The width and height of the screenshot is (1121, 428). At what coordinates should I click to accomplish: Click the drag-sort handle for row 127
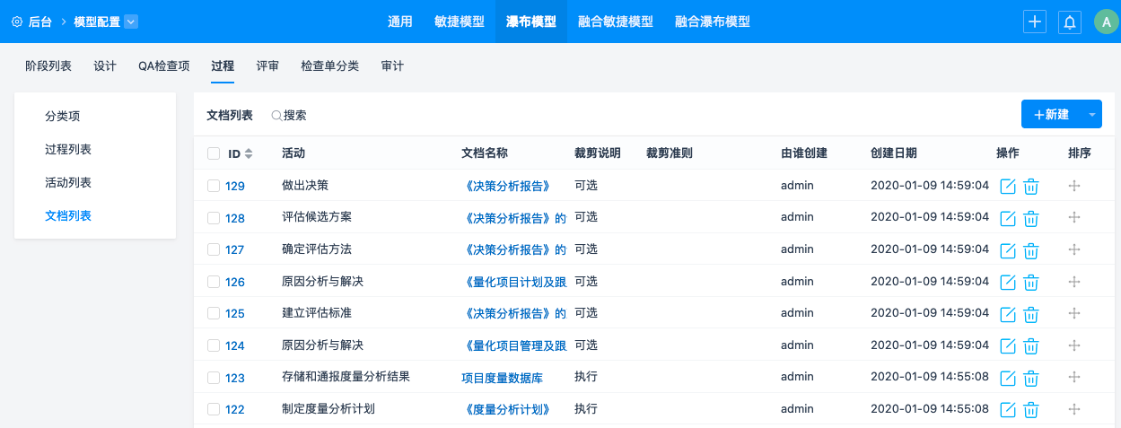click(x=1074, y=250)
